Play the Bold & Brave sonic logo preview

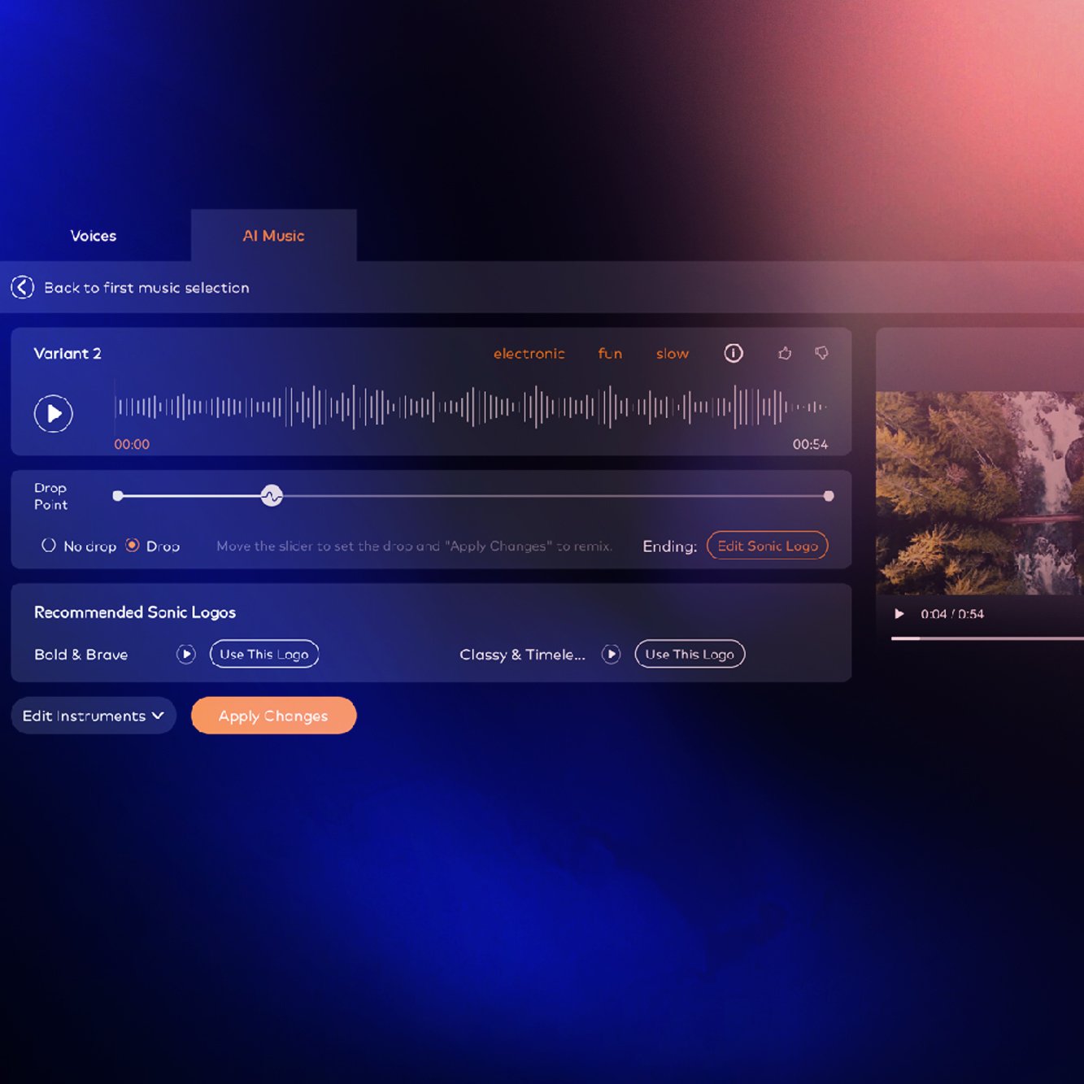click(x=185, y=654)
